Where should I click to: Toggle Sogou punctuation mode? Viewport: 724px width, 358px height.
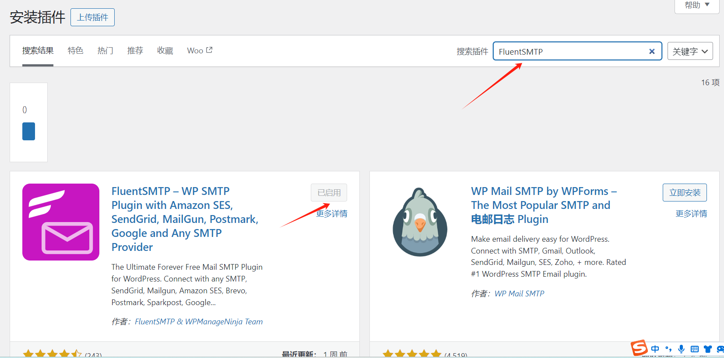[x=668, y=349]
